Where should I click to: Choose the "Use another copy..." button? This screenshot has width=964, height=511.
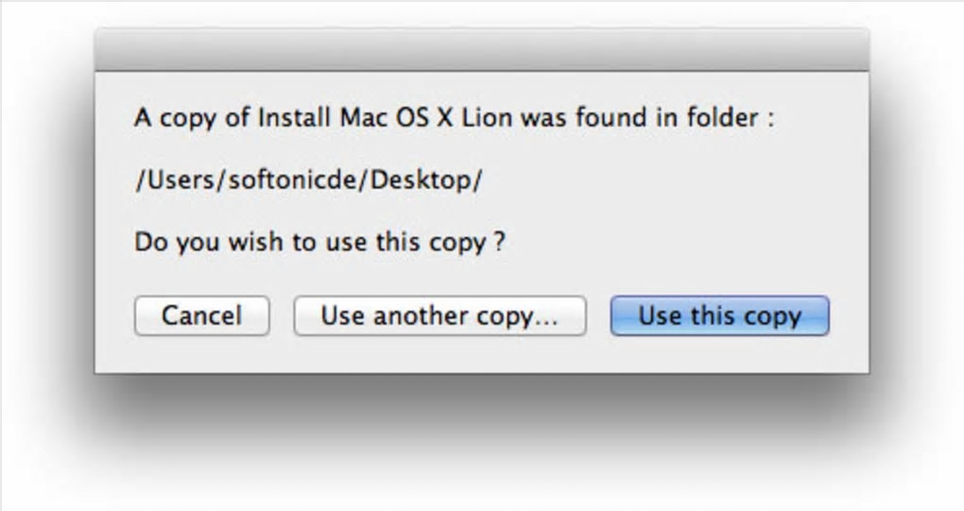click(439, 315)
